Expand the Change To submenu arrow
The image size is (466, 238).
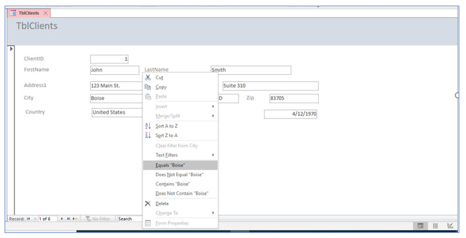click(213, 213)
